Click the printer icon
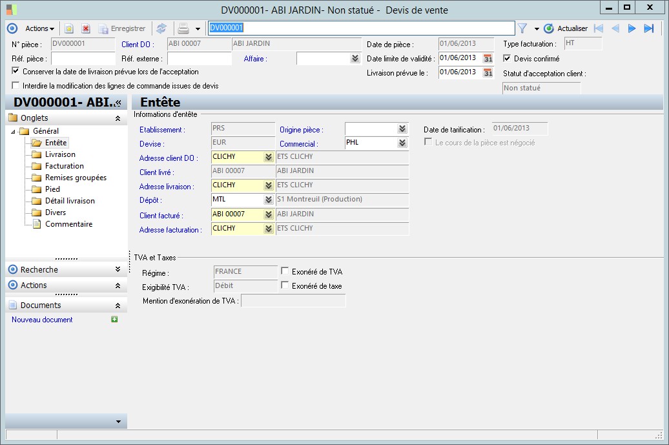The image size is (669, 445). (183, 28)
